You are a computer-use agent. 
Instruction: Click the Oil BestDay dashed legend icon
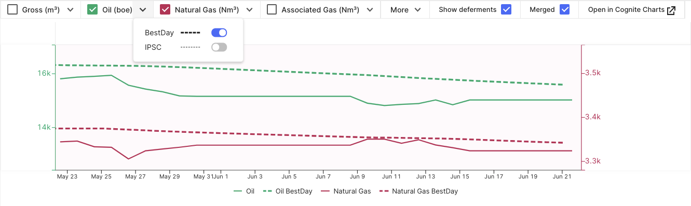point(268,191)
